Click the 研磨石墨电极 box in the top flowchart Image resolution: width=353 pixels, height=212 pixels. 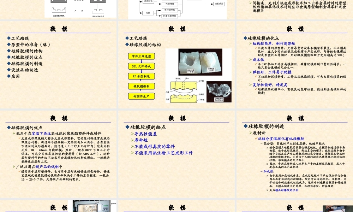170,16
